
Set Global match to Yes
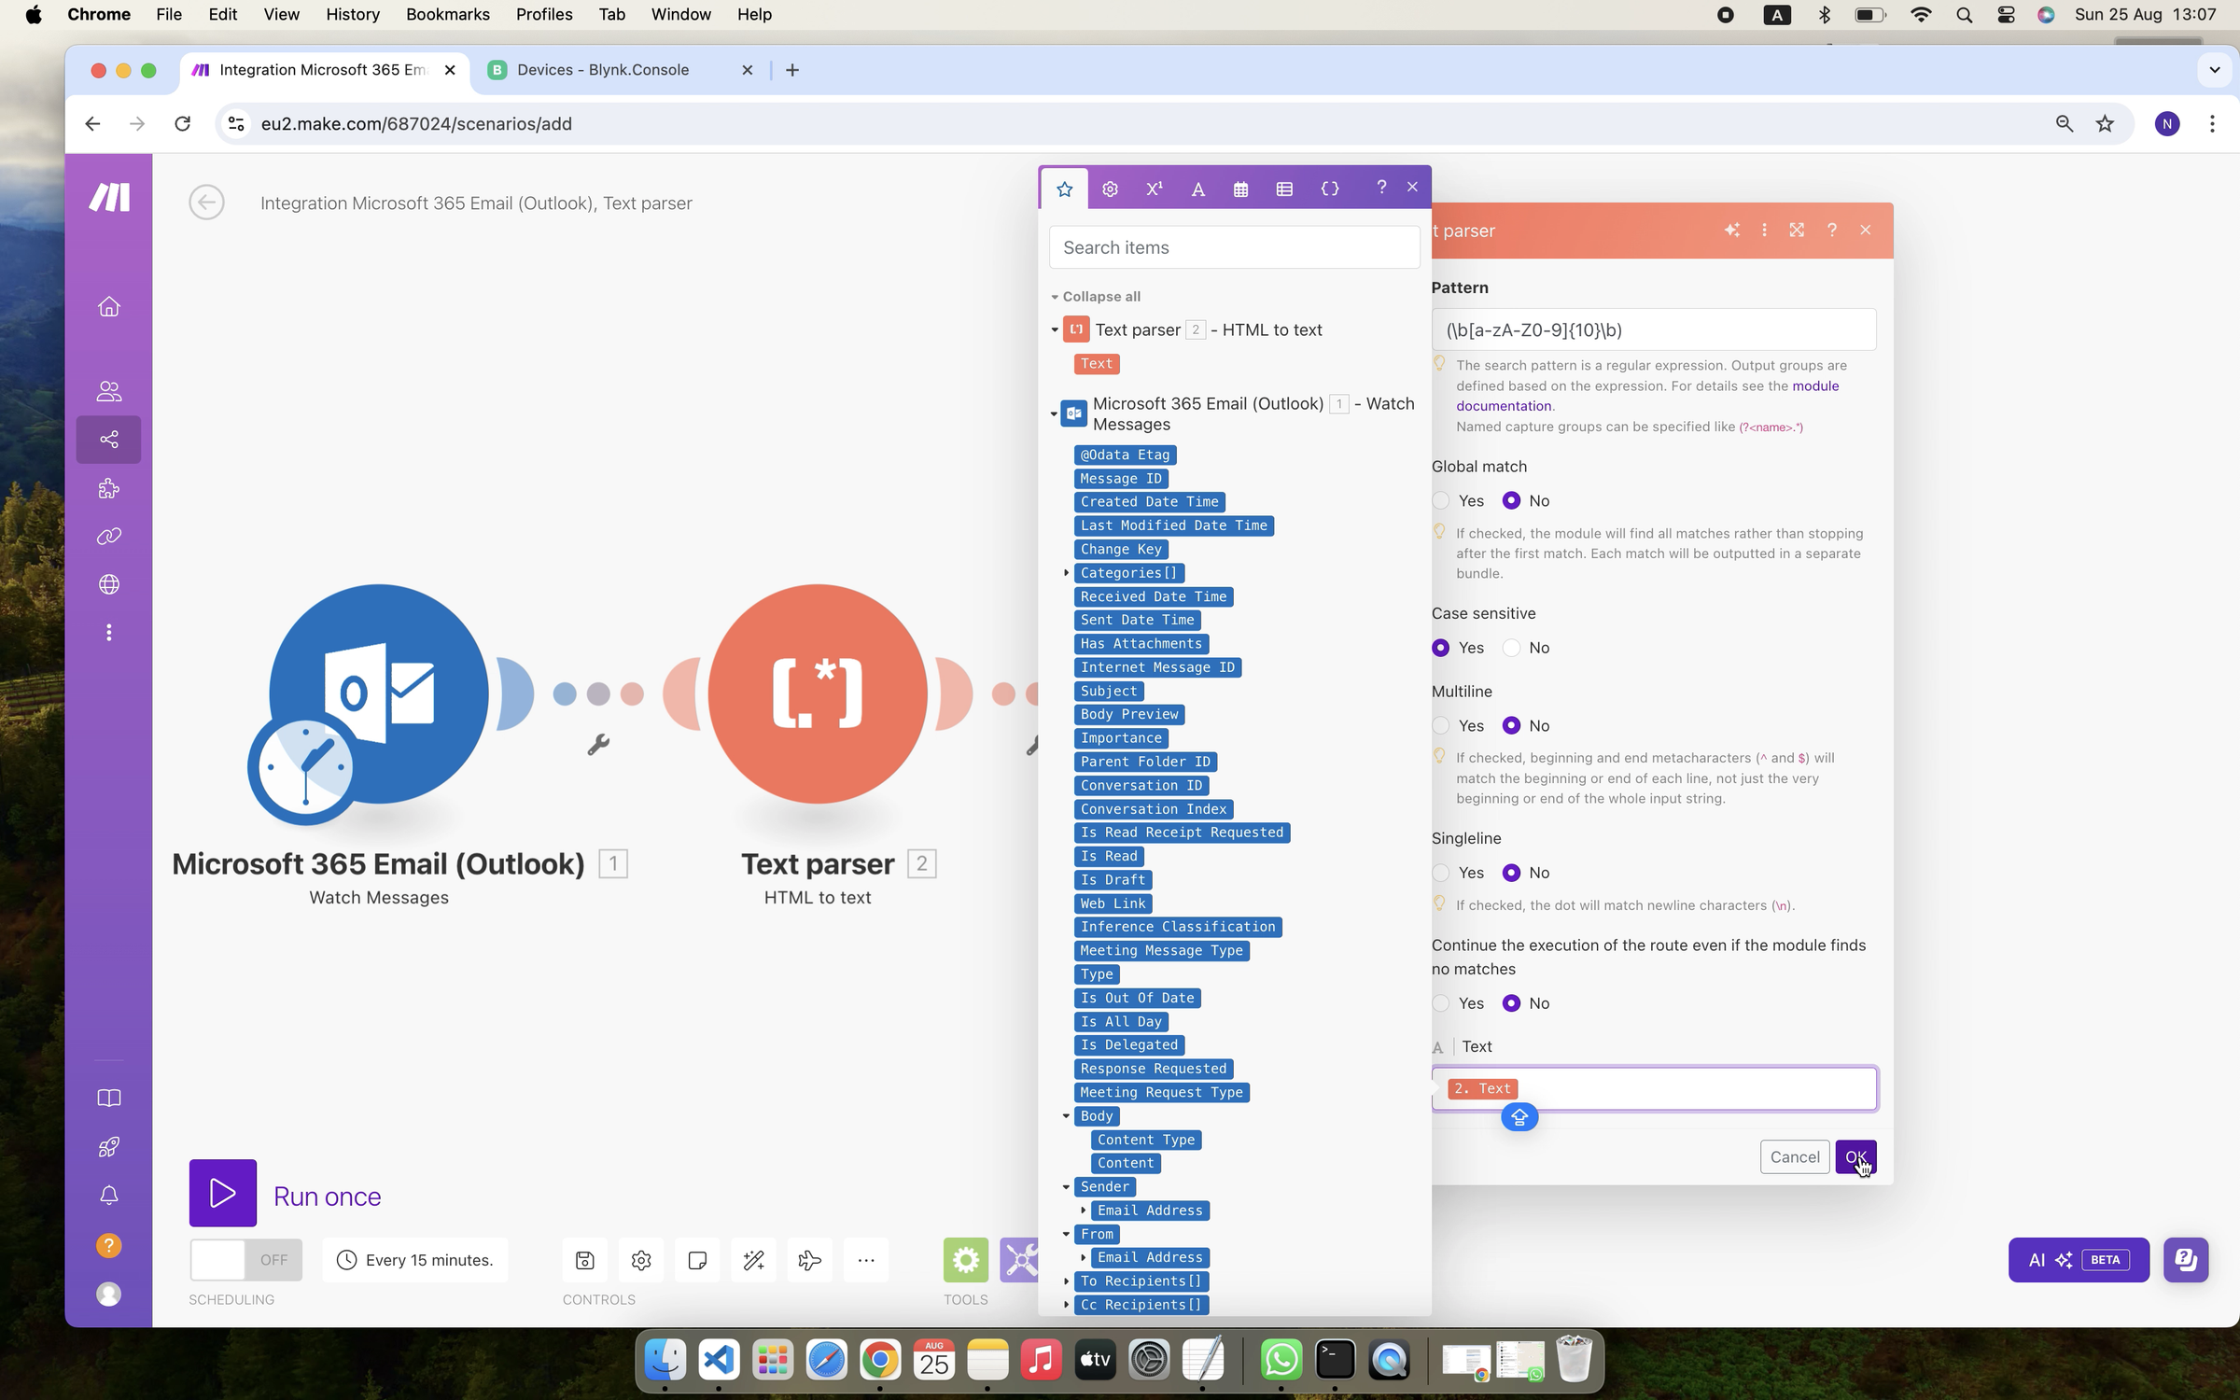(1441, 501)
